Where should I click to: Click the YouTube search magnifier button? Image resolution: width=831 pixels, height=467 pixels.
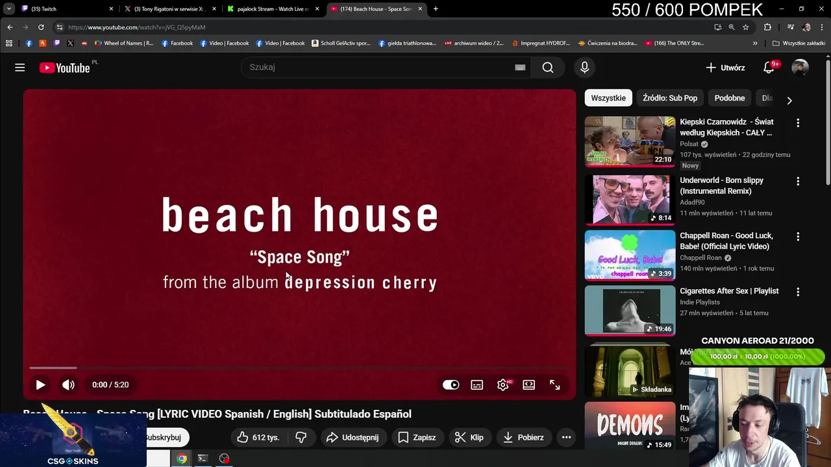tap(548, 67)
